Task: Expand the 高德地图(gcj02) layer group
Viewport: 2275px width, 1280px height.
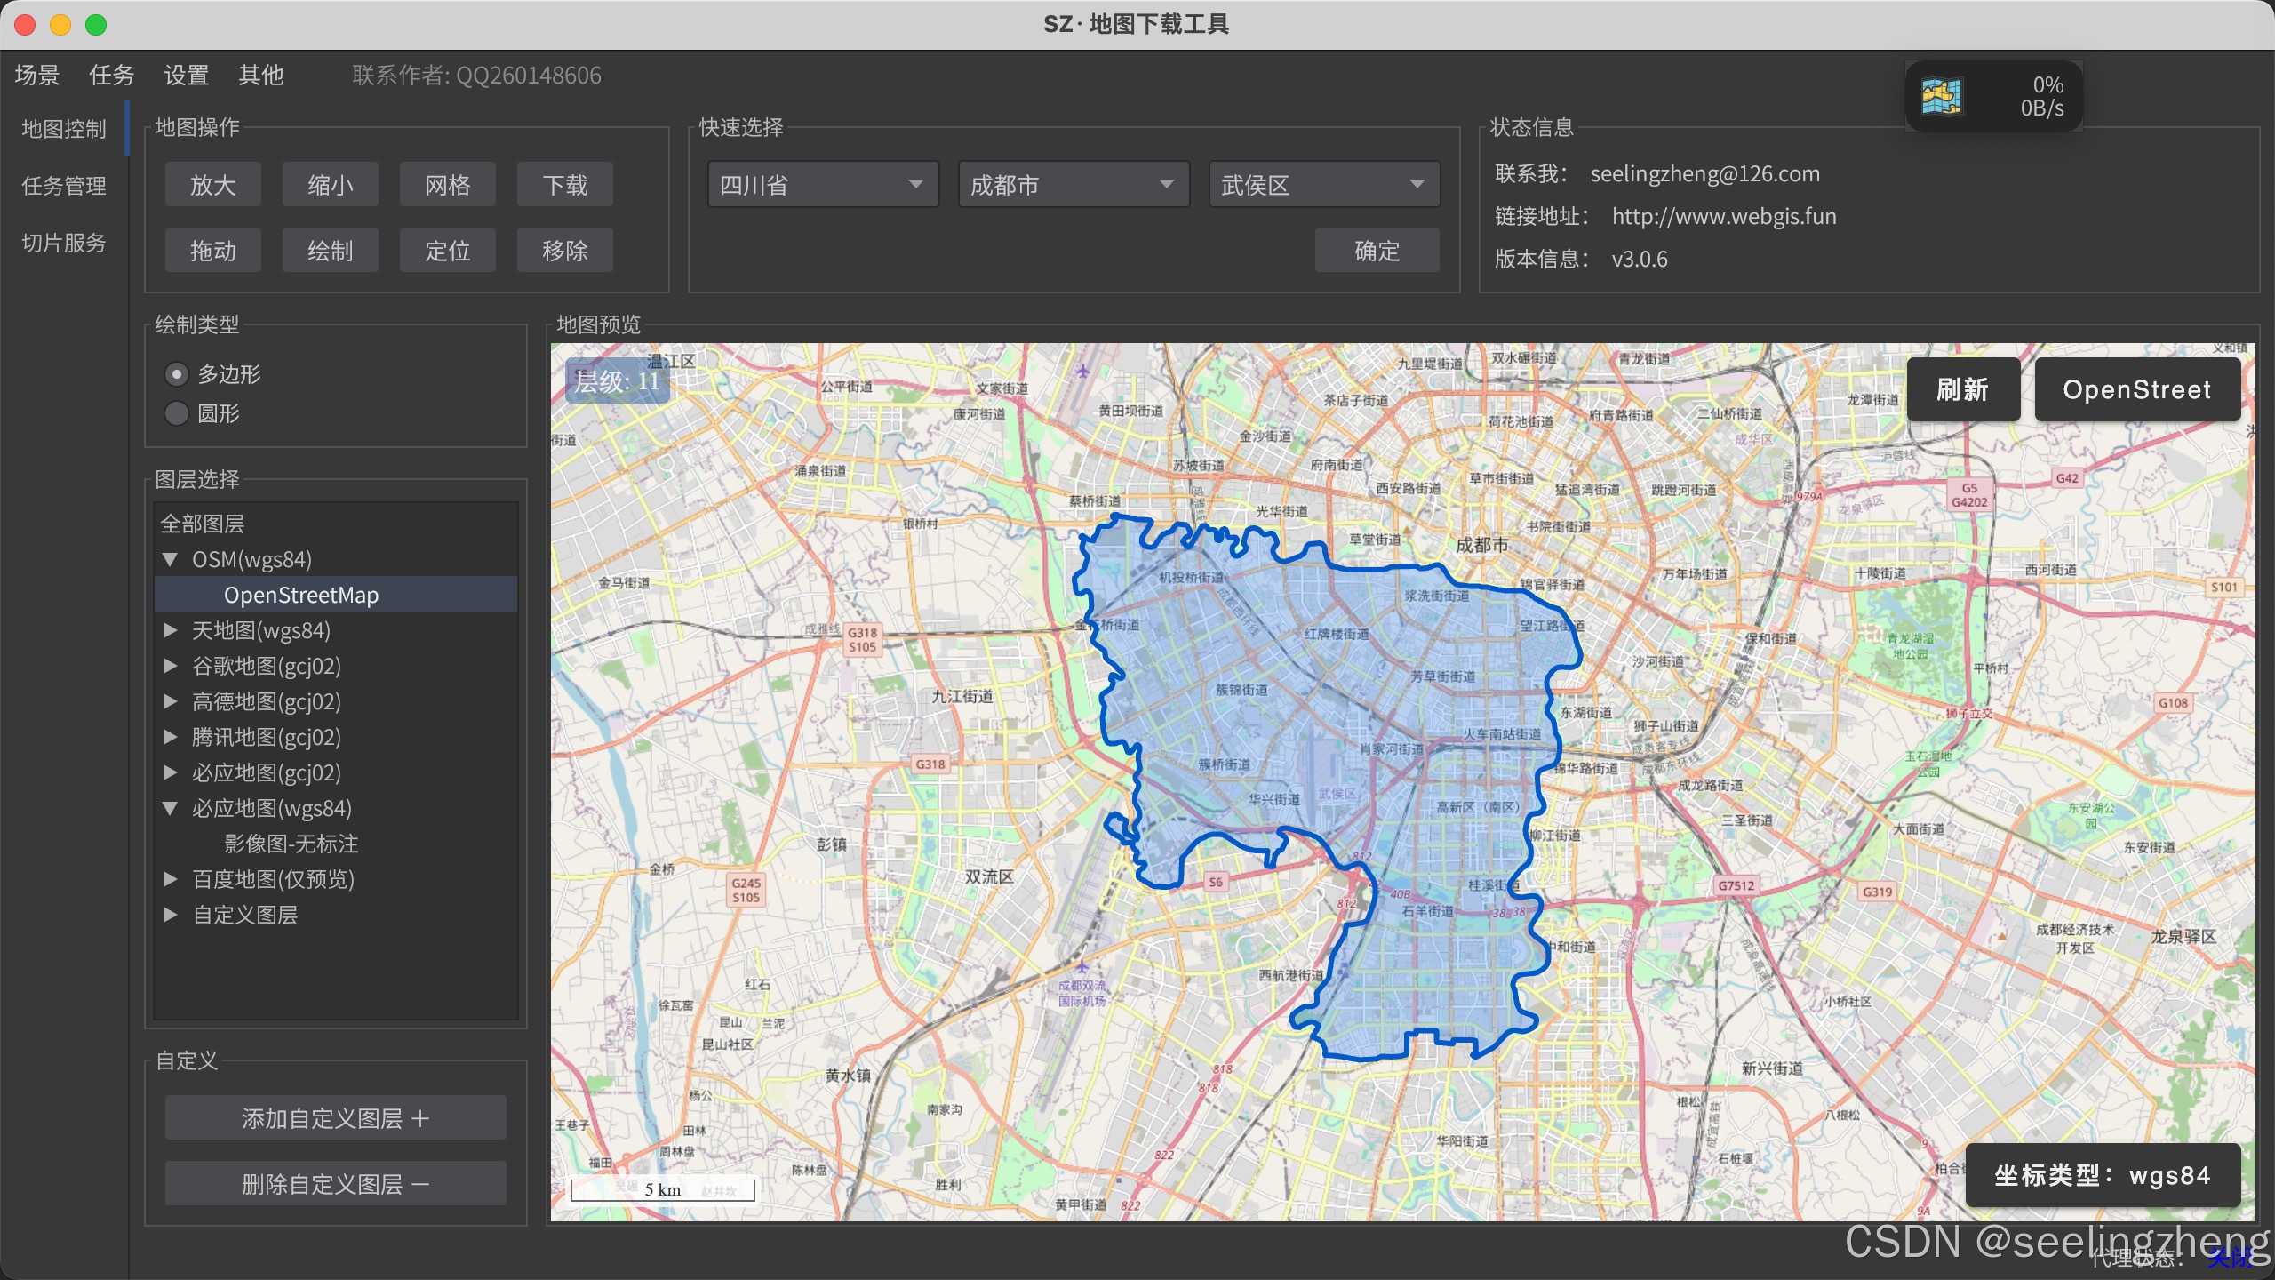Action: tap(171, 701)
